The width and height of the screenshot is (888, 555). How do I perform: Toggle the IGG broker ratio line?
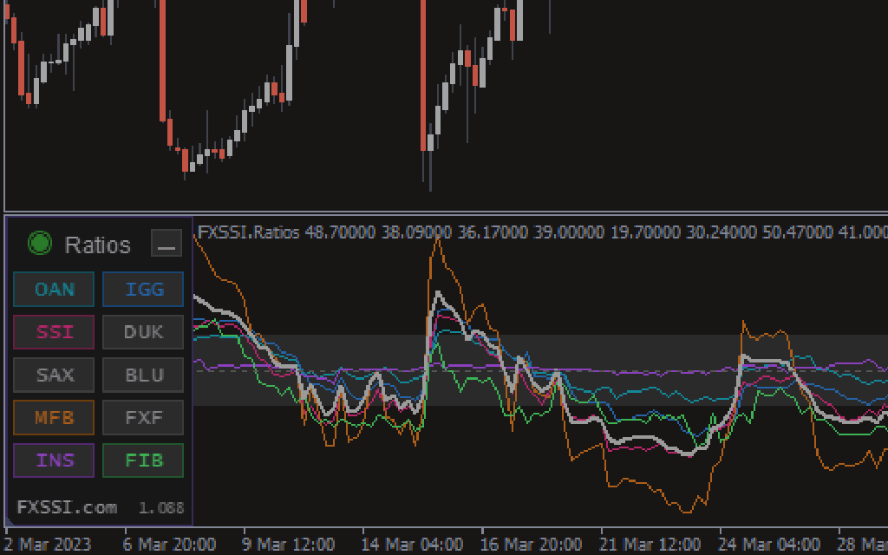(143, 289)
